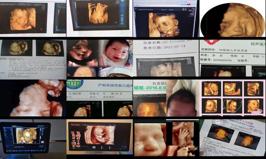The image size is (266, 159).
Task: Click the round button below the embryo monitor
Action: pos(94,148)
